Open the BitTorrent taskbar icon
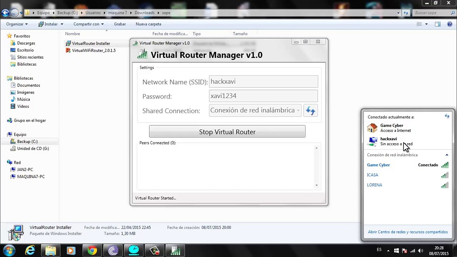 point(114,251)
